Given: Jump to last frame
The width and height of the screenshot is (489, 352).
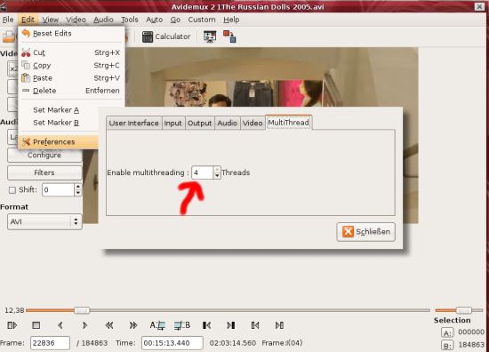Looking at the screenshot, I should [x=279, y=325].
